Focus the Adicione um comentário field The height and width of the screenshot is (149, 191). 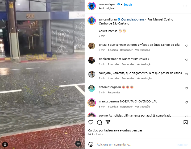(135, 144)
